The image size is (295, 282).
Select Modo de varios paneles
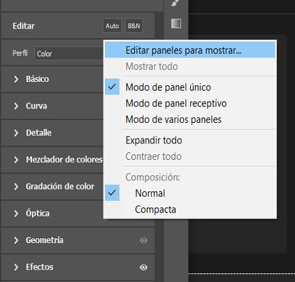[190, 119]
